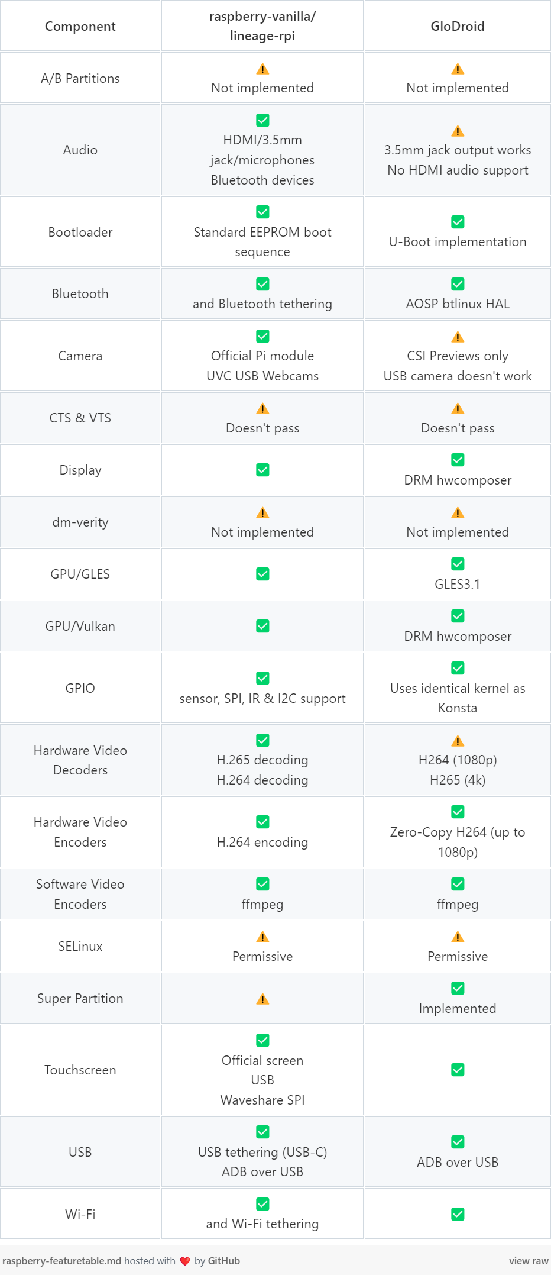The height and width of the screenshot is (1275, 551).
Task: Click the green checkmark in GloDroid's Wi-Fi cell
Action: [458, 1214]
